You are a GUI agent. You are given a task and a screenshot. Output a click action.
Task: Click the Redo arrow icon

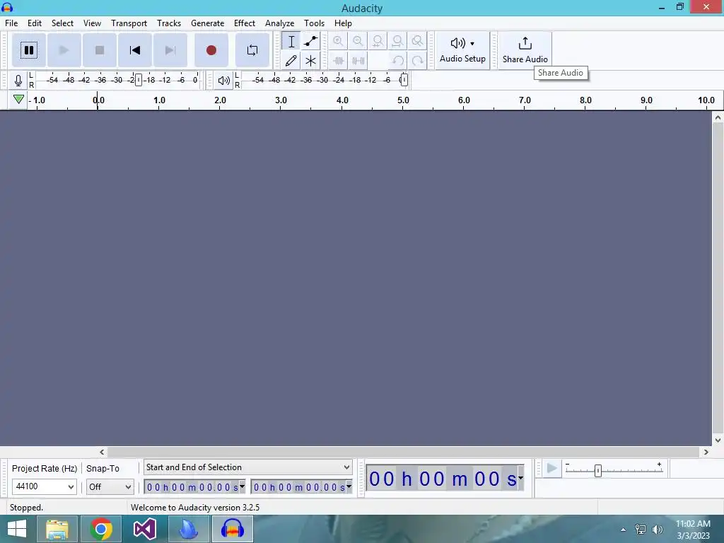pos(418,61)
